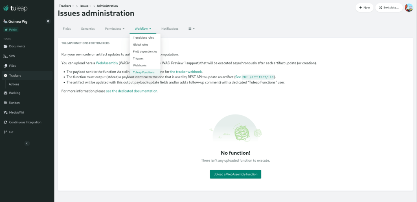Open MediaWiki in the sidebar
Image resolution: width=417 pixels, height=202 pixels.
(x=27, y=112)
